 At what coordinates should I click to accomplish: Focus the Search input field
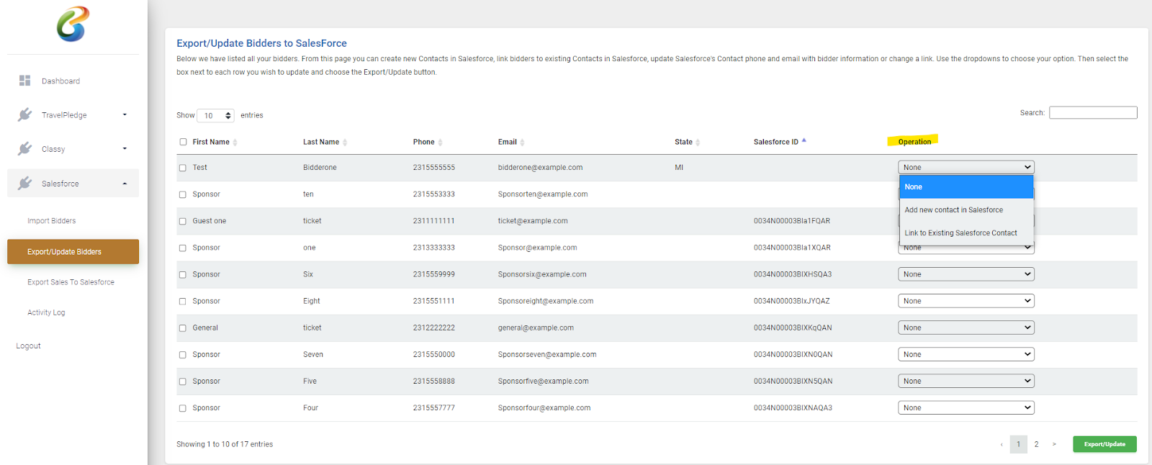1093,112
